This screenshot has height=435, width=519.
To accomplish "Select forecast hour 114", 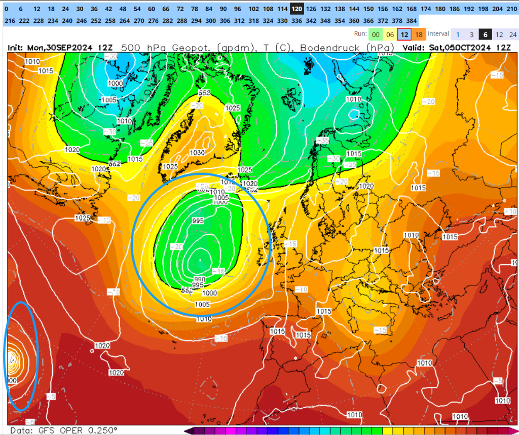I will coord(282,9).
